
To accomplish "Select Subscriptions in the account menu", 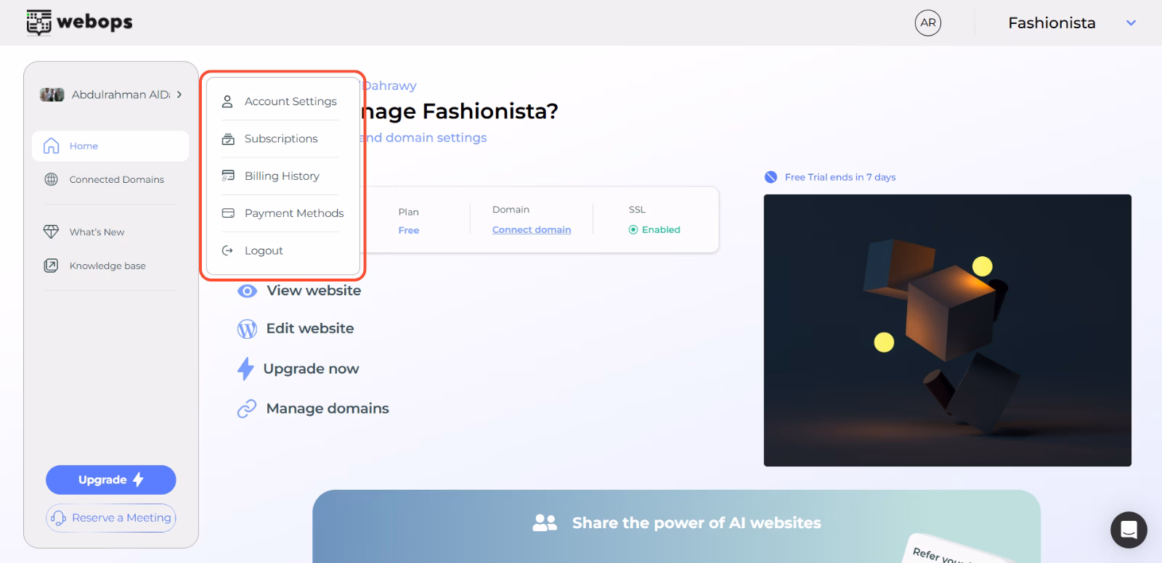I will [280, 139].
